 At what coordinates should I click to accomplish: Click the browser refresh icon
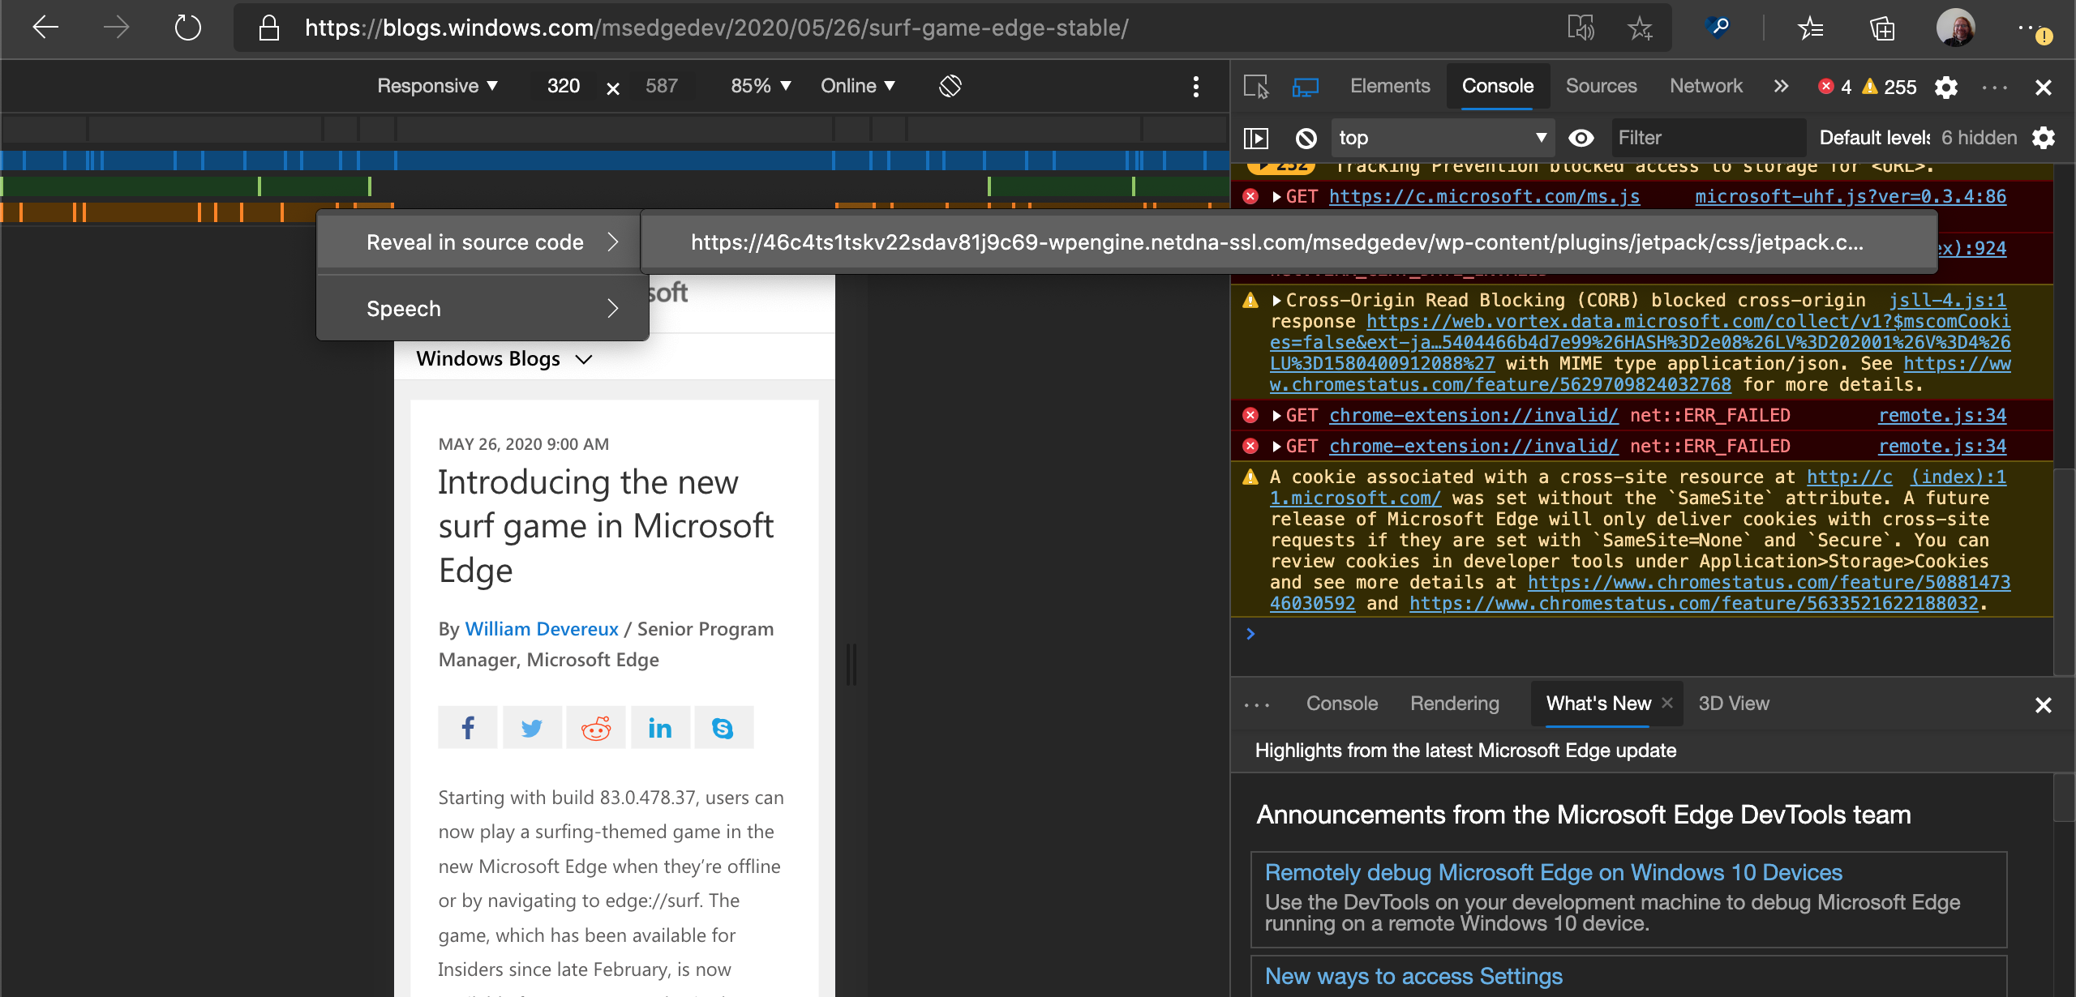(x=187, y=28)
